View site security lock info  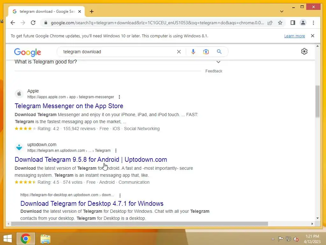coord(46,23)
